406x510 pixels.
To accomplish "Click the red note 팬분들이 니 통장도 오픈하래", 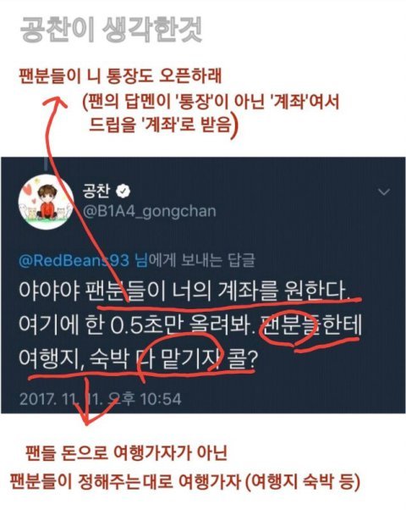I will click(120, 75).
